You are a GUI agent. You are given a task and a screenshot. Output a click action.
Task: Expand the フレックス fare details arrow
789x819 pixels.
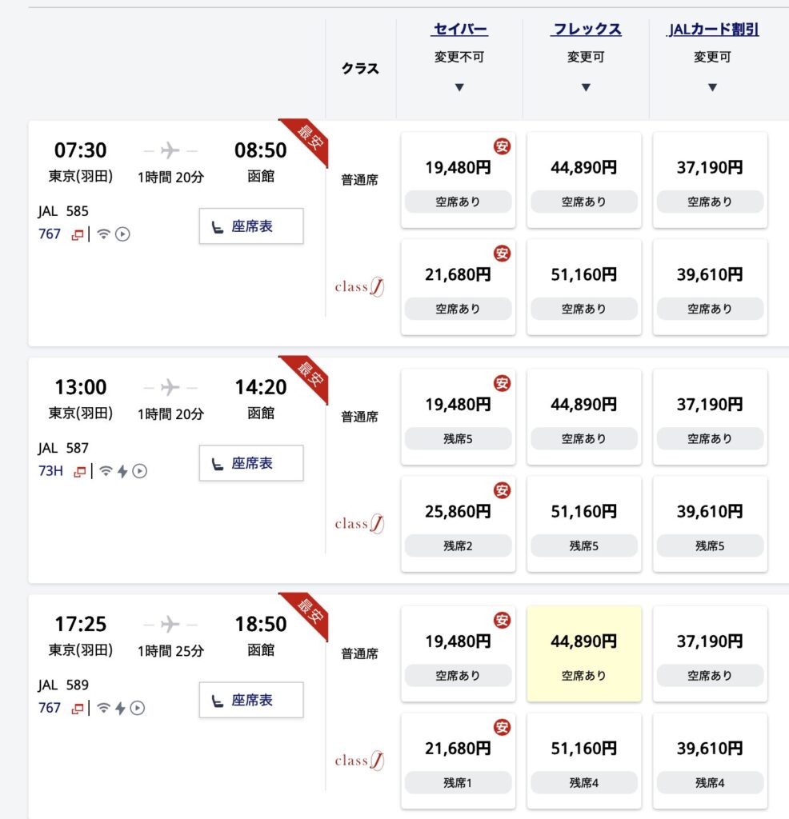coord(586,87)
